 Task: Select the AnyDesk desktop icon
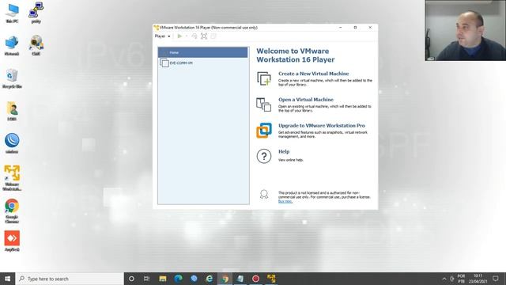pyautogui.click(x=12, y=241)
